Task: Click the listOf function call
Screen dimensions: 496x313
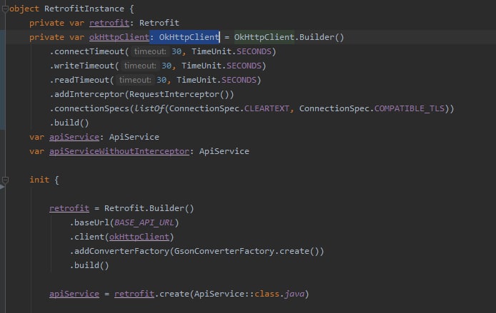Action: pos(149,108)
